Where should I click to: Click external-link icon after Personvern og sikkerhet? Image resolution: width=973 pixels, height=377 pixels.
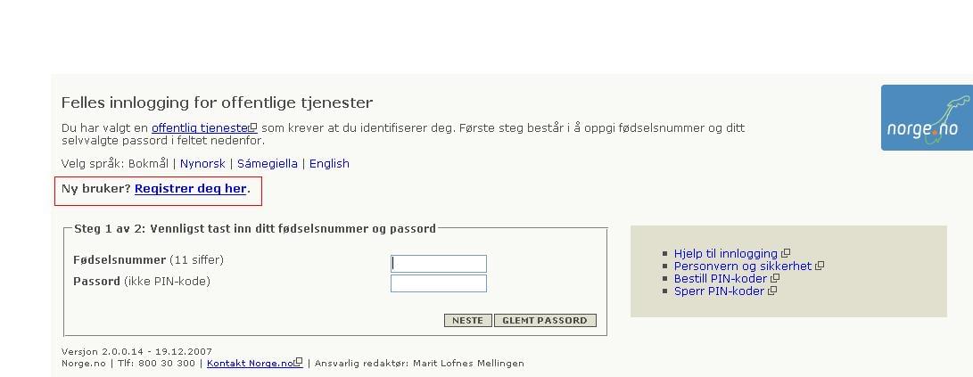pyautogui.click(x=820, y=266)
